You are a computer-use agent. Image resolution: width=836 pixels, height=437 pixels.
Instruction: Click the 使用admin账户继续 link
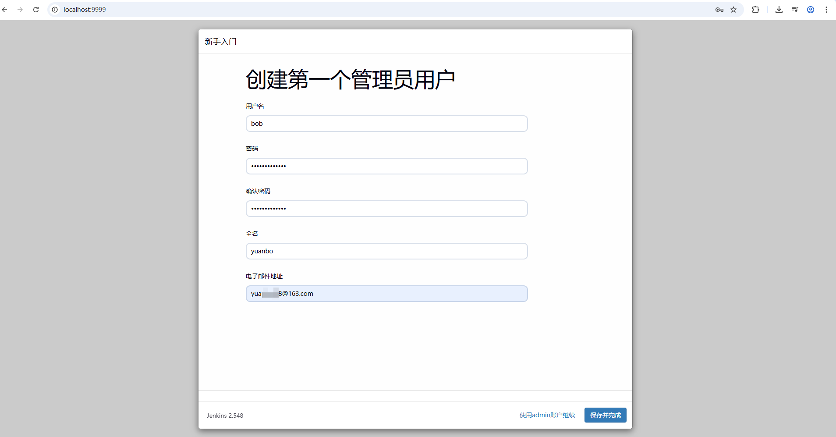547,415
